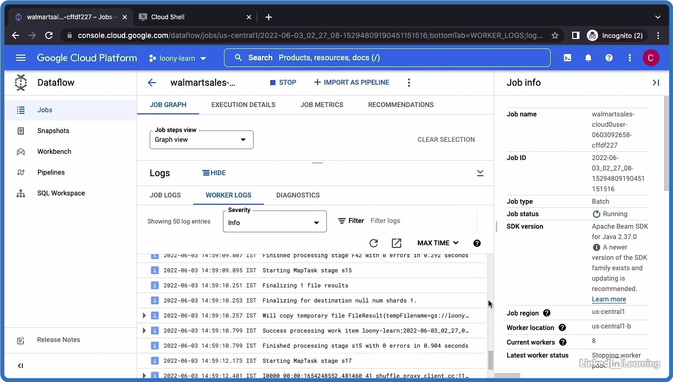
Task: Switch to the EXECUTION DETAILS tab
Action: [x=243, y=105]
